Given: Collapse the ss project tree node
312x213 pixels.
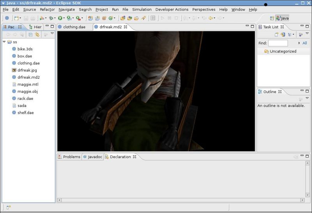Looking at the screenshot, I should [x=4, y=42].
